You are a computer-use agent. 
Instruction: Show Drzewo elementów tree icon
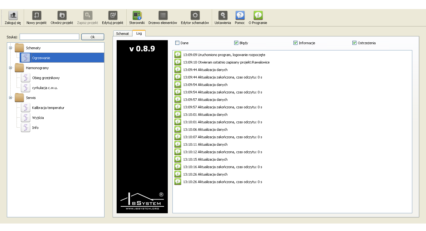(163, 16)
